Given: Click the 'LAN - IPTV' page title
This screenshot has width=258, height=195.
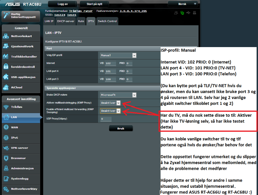Looking at the screenshot, I should [53, 33].
